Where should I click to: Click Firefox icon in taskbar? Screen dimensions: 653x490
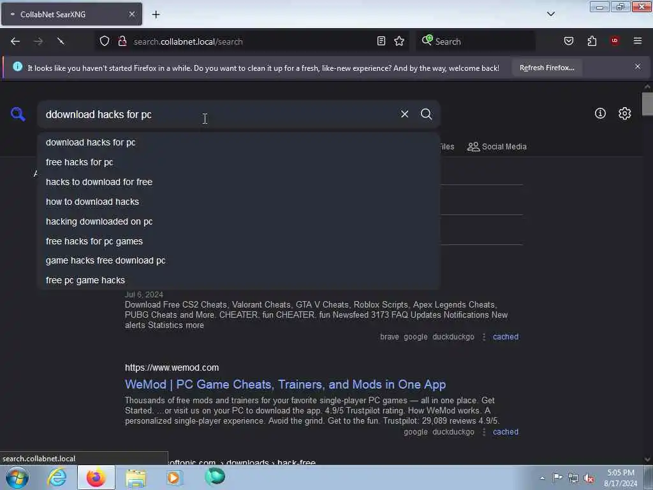click(x=96, y=477)
